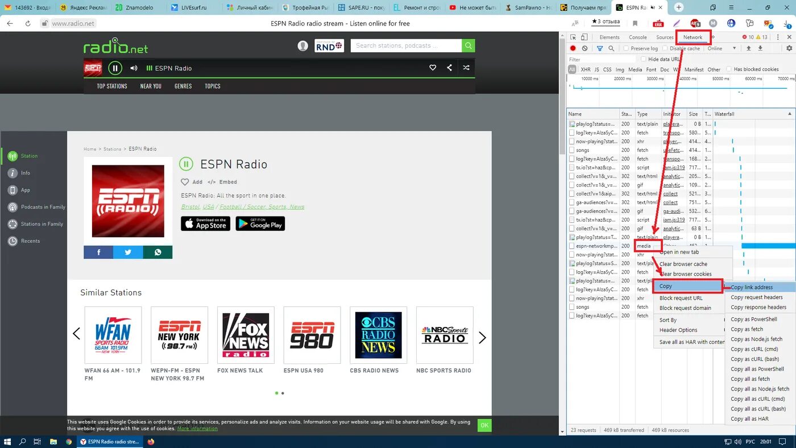Check the Has blocked cookies checkbox

tap(729, 69)
